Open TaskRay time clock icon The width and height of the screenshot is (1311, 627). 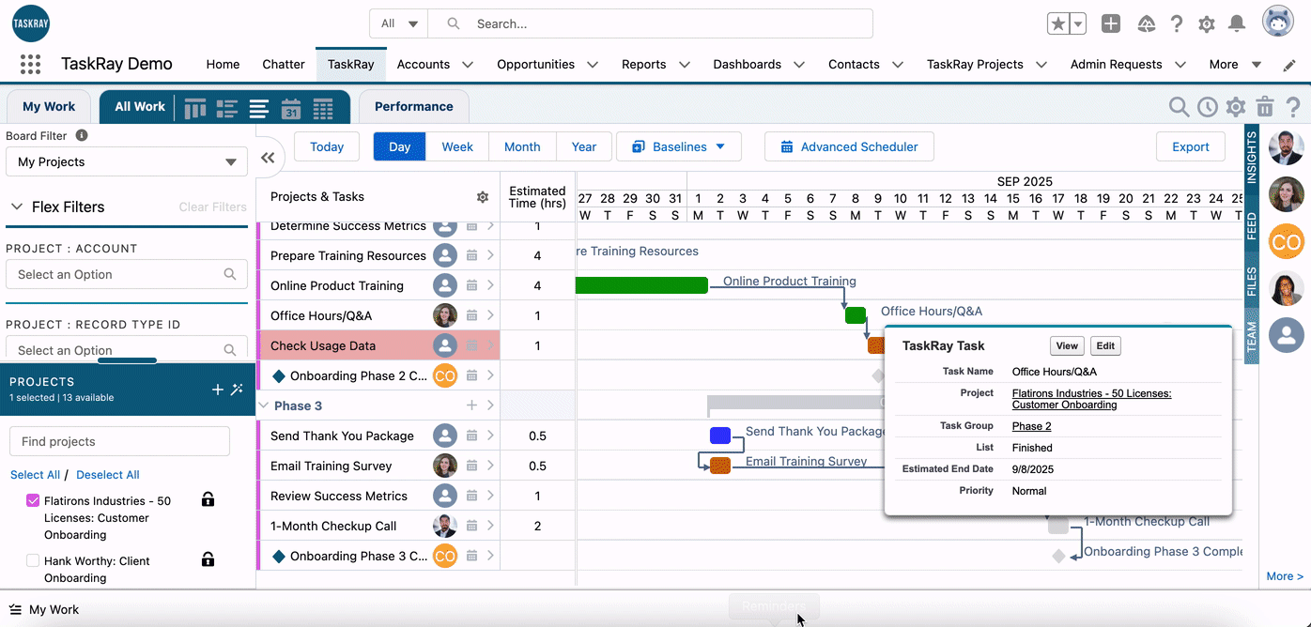[x=1208, y=107]
